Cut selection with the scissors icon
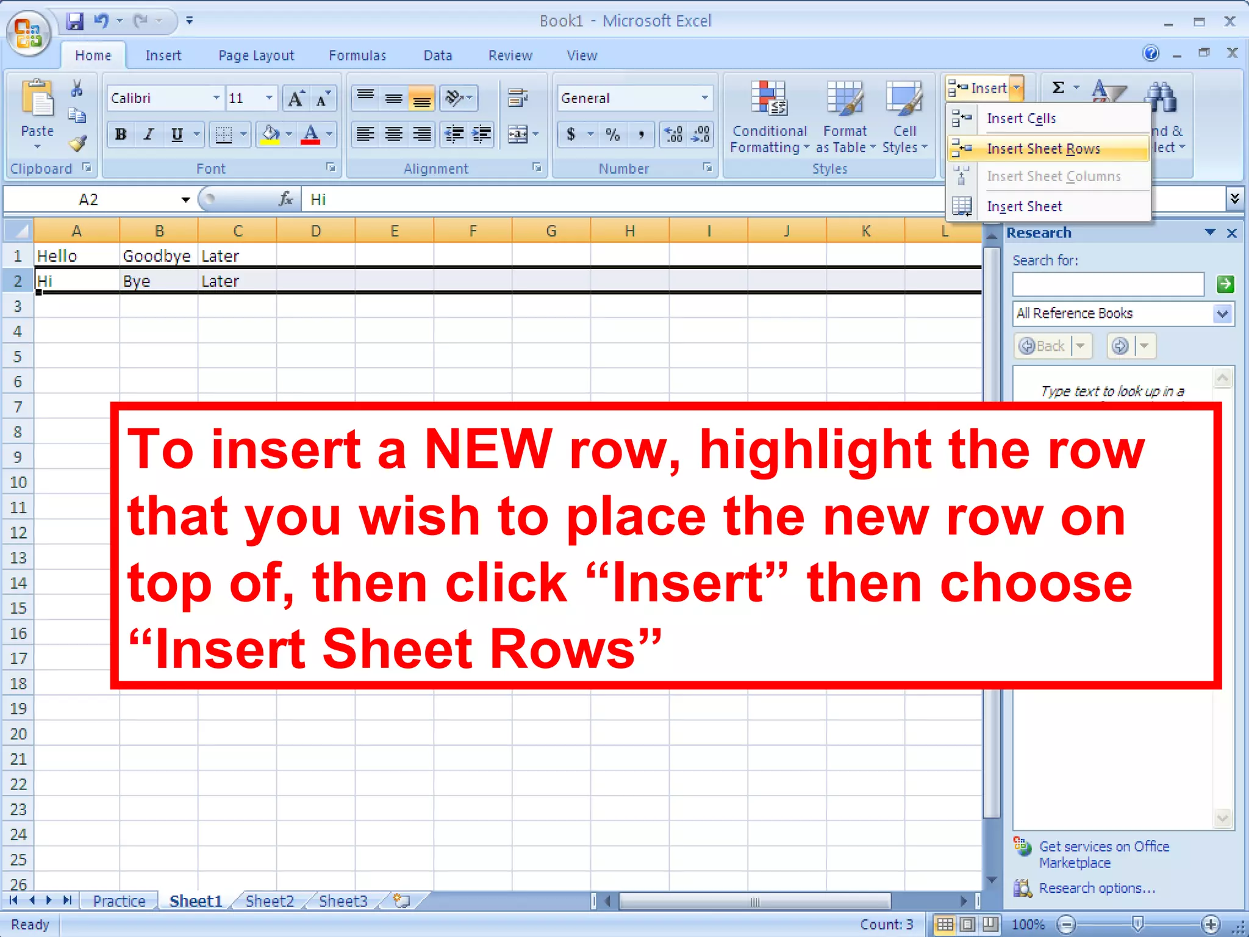Image resolution: width=1249 pixels, height=937 pixels. point(77,89)
